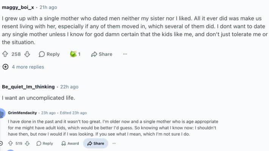Upvote maggy_boi_x's comment
Viewport: 269px width, 151px height.
[x=5, y=54]
